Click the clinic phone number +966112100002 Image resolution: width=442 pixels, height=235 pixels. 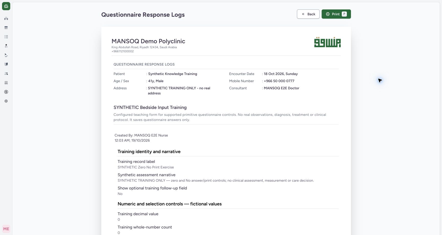[x=123, y=51]
